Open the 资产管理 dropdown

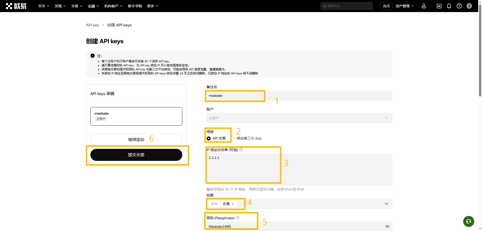point(405,6)
